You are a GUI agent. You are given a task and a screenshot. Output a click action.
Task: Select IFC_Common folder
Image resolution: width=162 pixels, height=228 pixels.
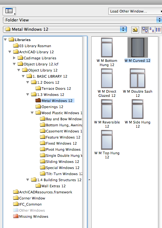click(x=27, y=204)
